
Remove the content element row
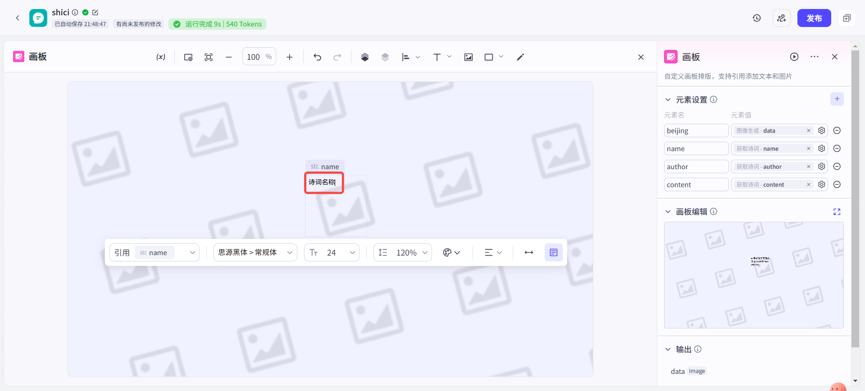[x=837, y=184]
